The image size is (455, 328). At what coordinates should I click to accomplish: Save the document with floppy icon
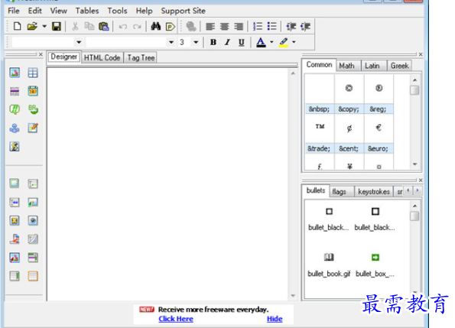(57, 27)
